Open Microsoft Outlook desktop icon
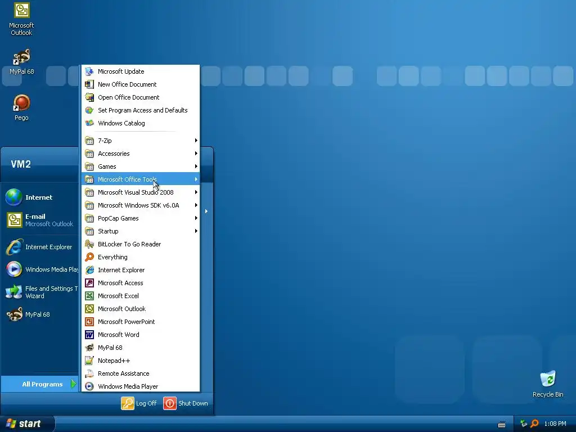 [x=21, y=19]
